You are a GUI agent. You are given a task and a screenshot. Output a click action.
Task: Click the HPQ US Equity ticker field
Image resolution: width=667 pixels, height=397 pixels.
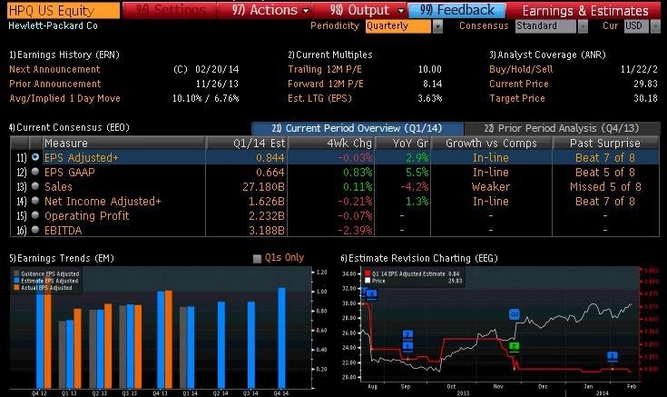coord(64,10)
